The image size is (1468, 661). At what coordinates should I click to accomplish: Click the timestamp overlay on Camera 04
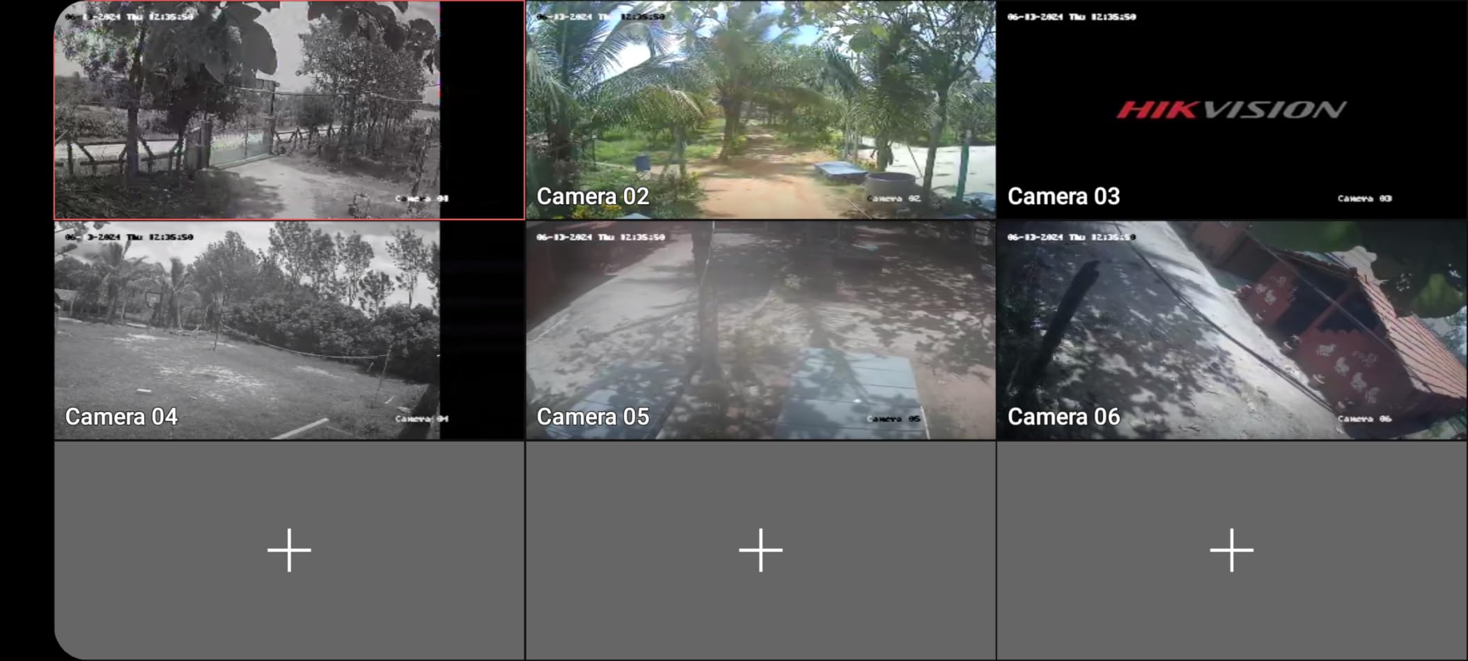click(129, 237)
